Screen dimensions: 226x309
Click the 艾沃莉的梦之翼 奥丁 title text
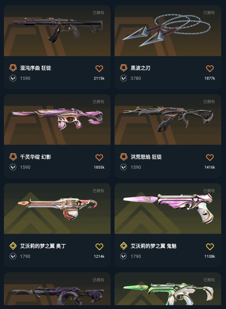(43, 246)
